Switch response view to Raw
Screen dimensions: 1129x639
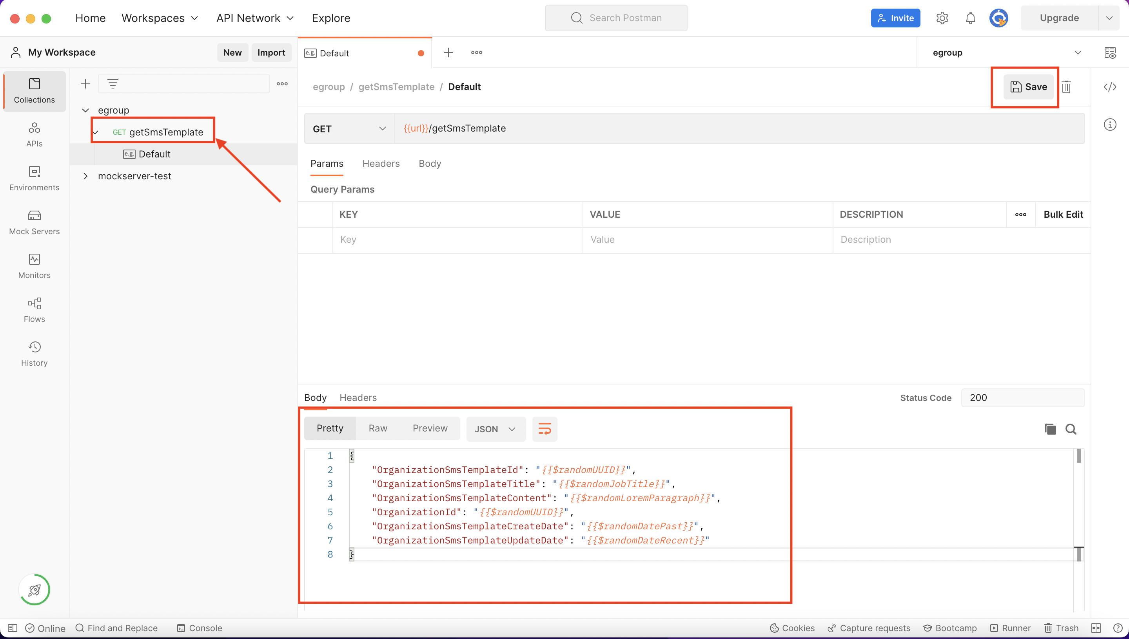point(378,428)
